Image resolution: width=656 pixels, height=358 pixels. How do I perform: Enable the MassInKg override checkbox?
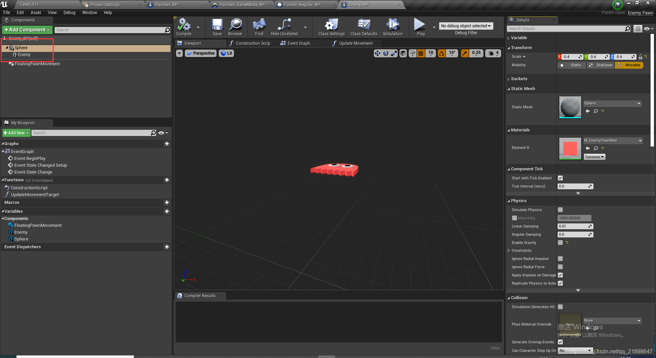515,218
